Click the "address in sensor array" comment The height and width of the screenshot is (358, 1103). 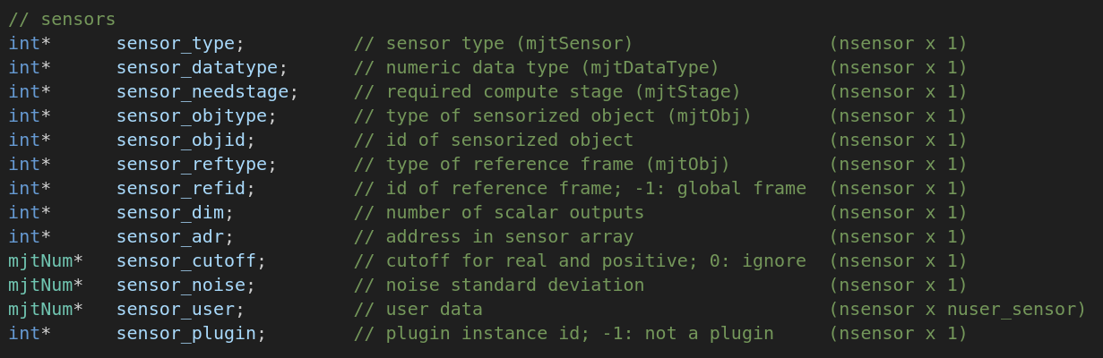[x=509, y=236]
